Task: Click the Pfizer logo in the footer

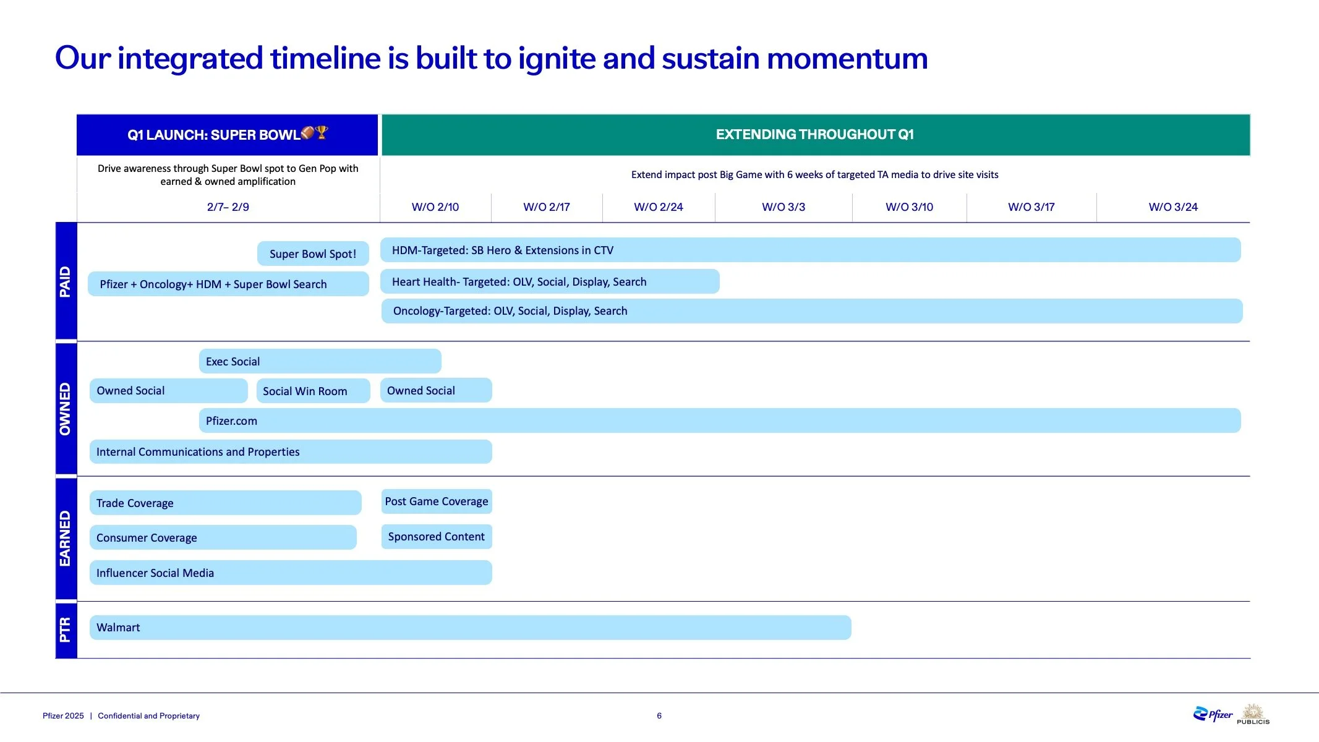Action: [1213, 714]
